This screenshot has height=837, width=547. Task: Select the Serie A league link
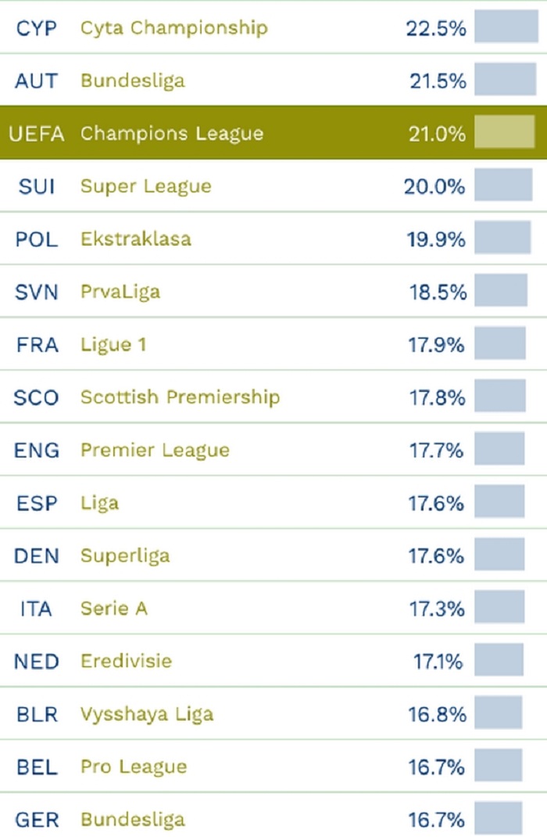pyautogui.click(x=113, y=609)
